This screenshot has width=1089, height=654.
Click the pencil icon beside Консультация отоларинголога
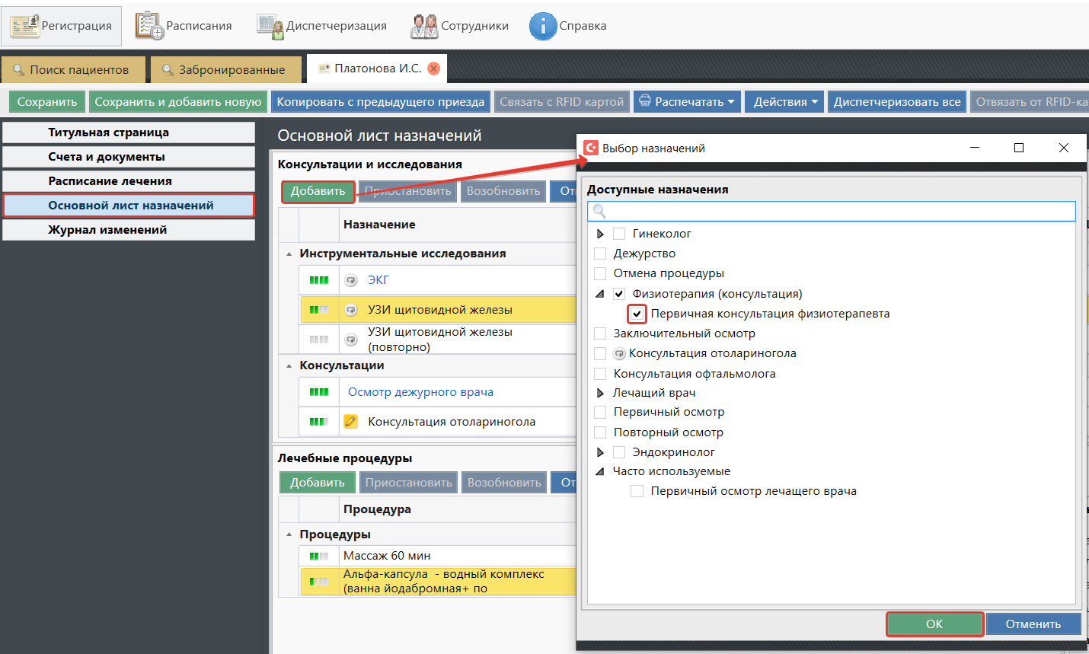pyautogui.click(x=351, y=421)
